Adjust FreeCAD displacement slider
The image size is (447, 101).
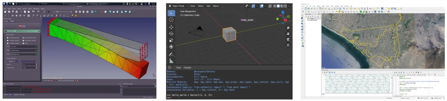[x=25, y=61]
